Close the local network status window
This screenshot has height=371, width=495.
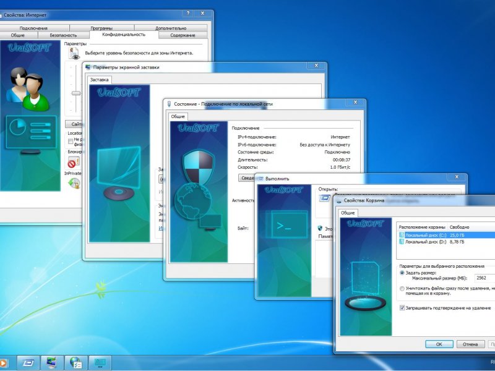click(355, 102)
